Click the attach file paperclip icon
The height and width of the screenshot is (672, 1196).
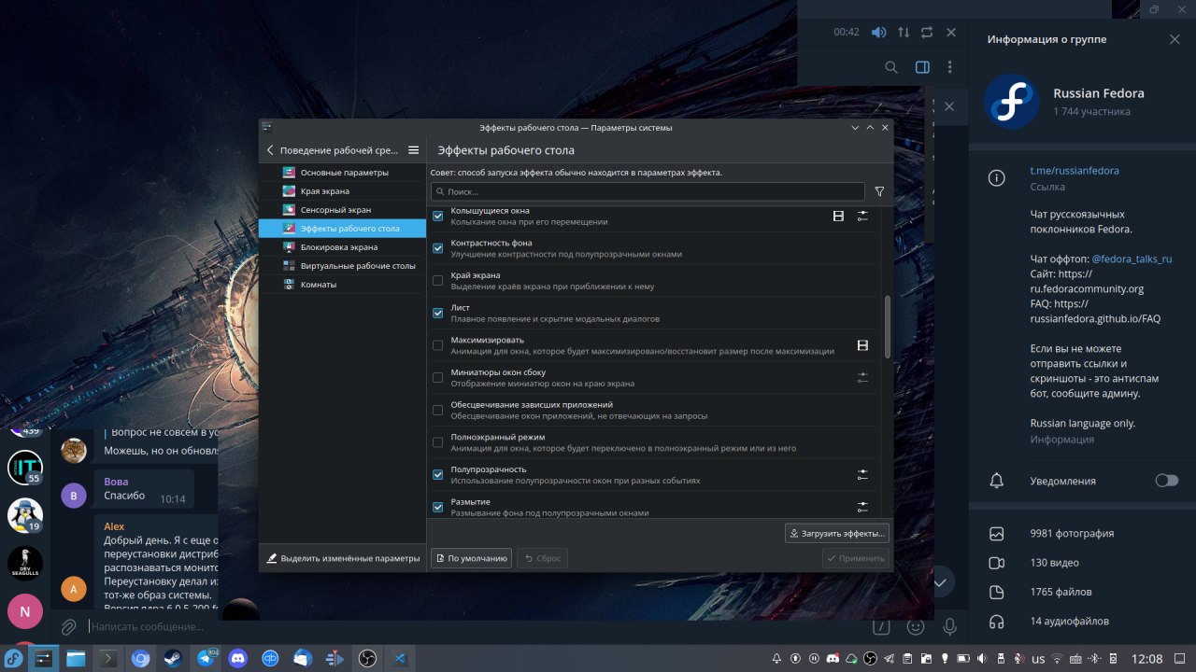[x=68, y=627]
